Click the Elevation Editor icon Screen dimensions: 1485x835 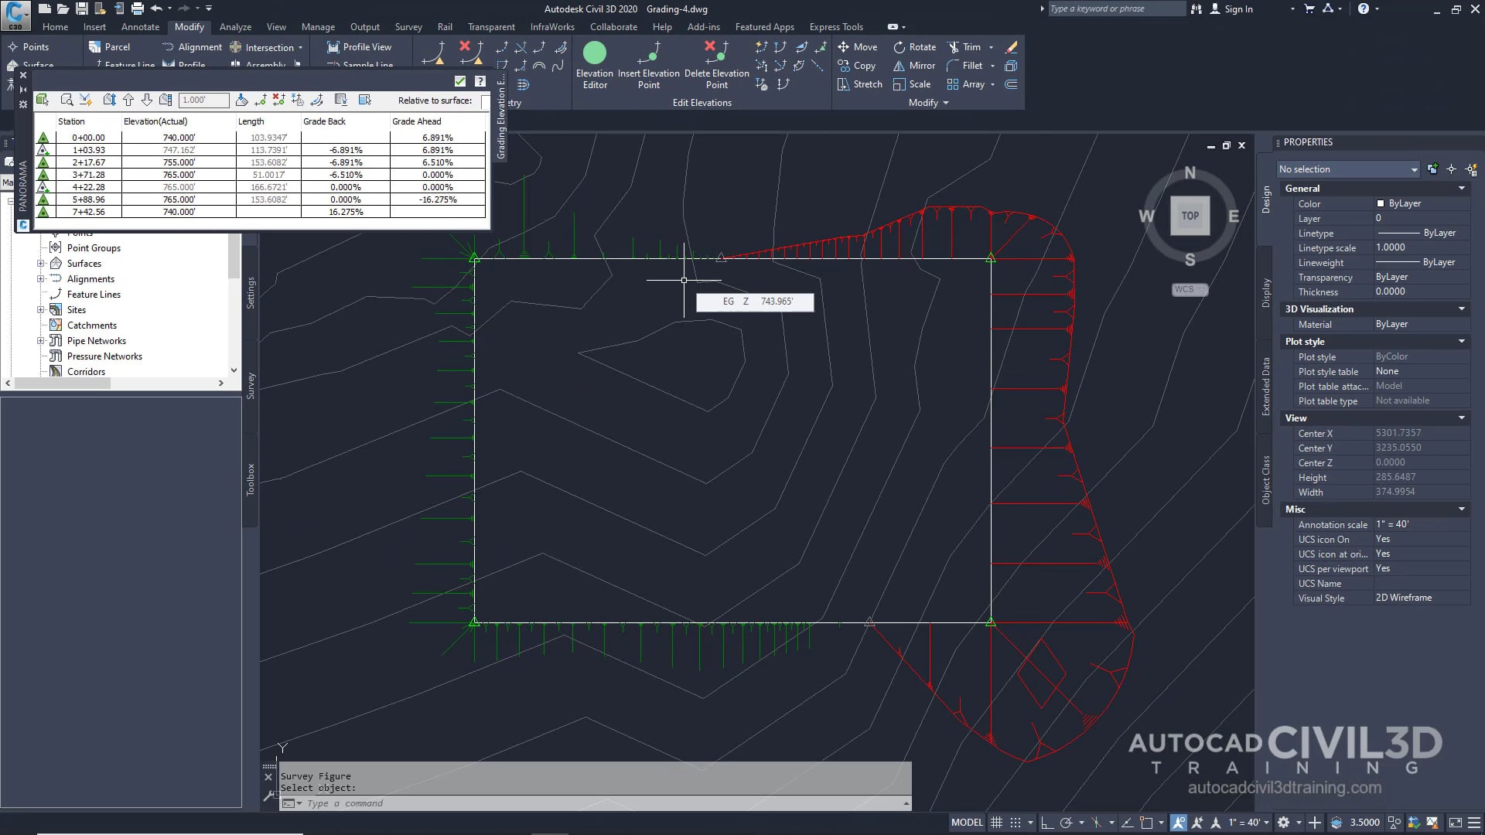[594, 53]
